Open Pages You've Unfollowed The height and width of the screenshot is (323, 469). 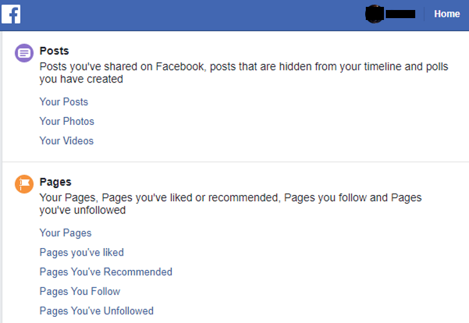point(96,311)
